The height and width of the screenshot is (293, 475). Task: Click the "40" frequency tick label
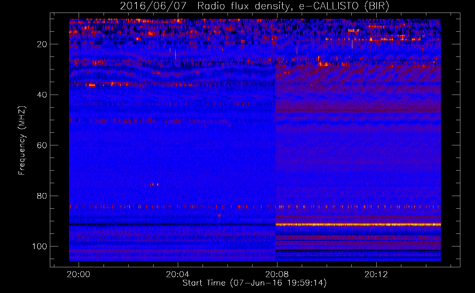[x=42, y=95]
